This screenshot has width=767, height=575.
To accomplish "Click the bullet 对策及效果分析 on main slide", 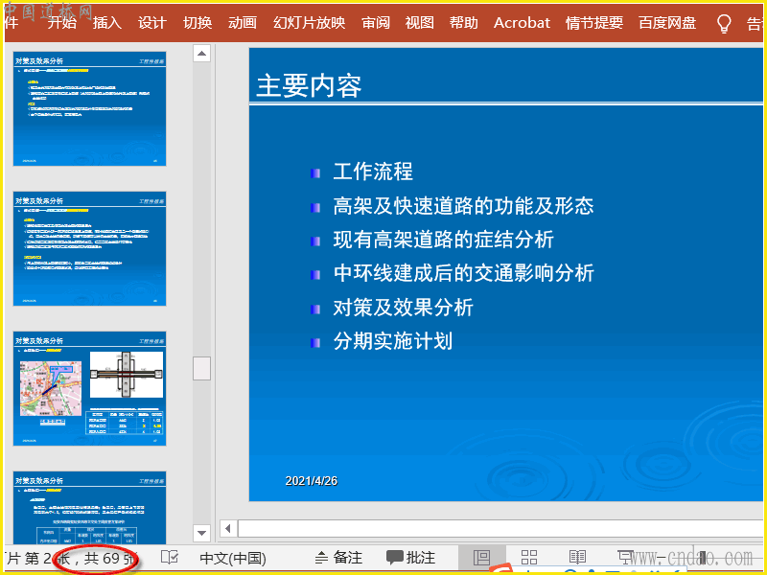I will pos(403,308).
